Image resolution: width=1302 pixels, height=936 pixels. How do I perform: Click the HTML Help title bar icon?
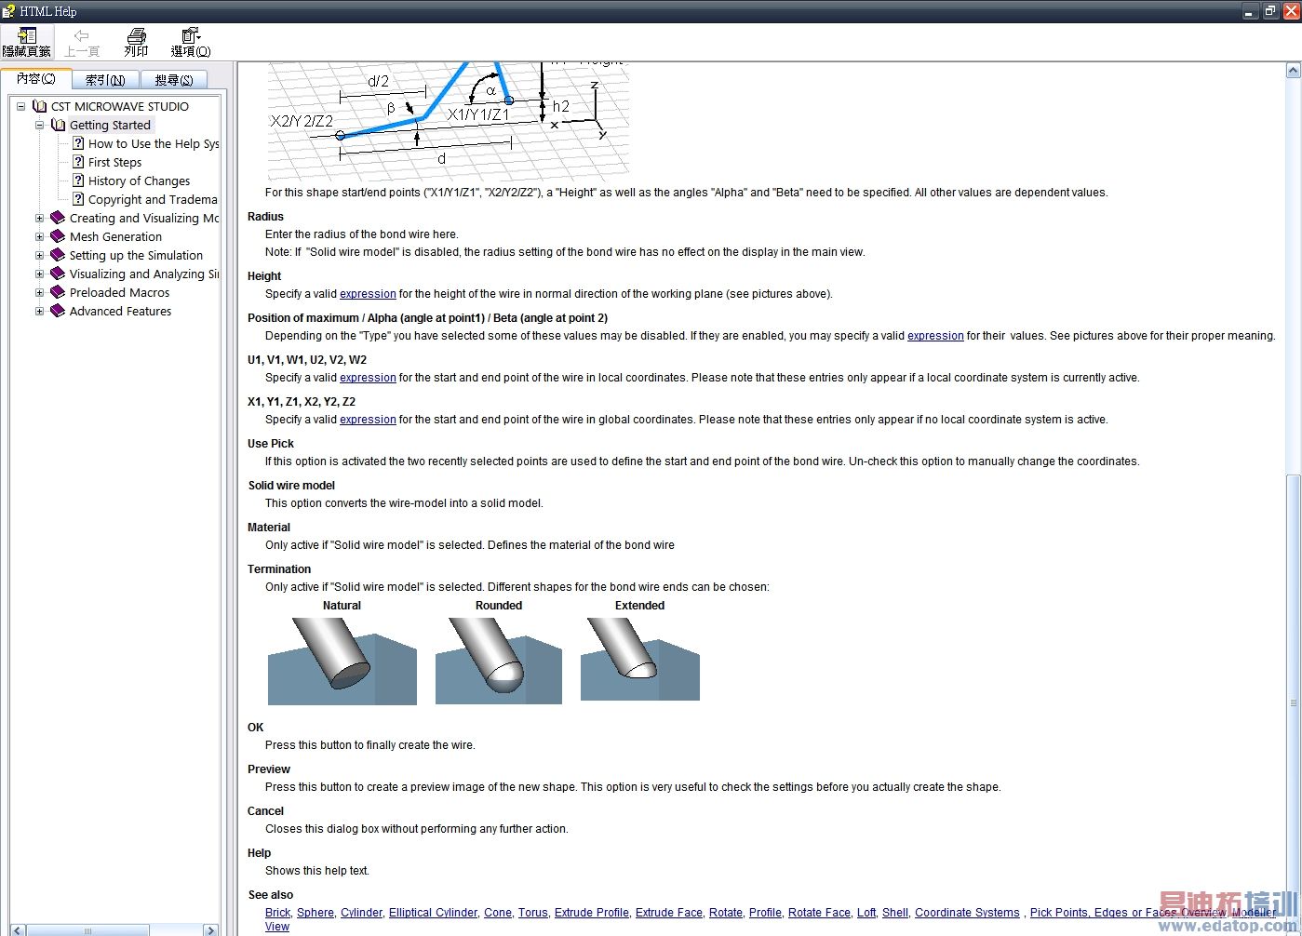coord(9,11)
